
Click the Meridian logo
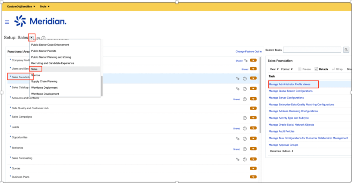pyautogui.click(x=40, y=22)
